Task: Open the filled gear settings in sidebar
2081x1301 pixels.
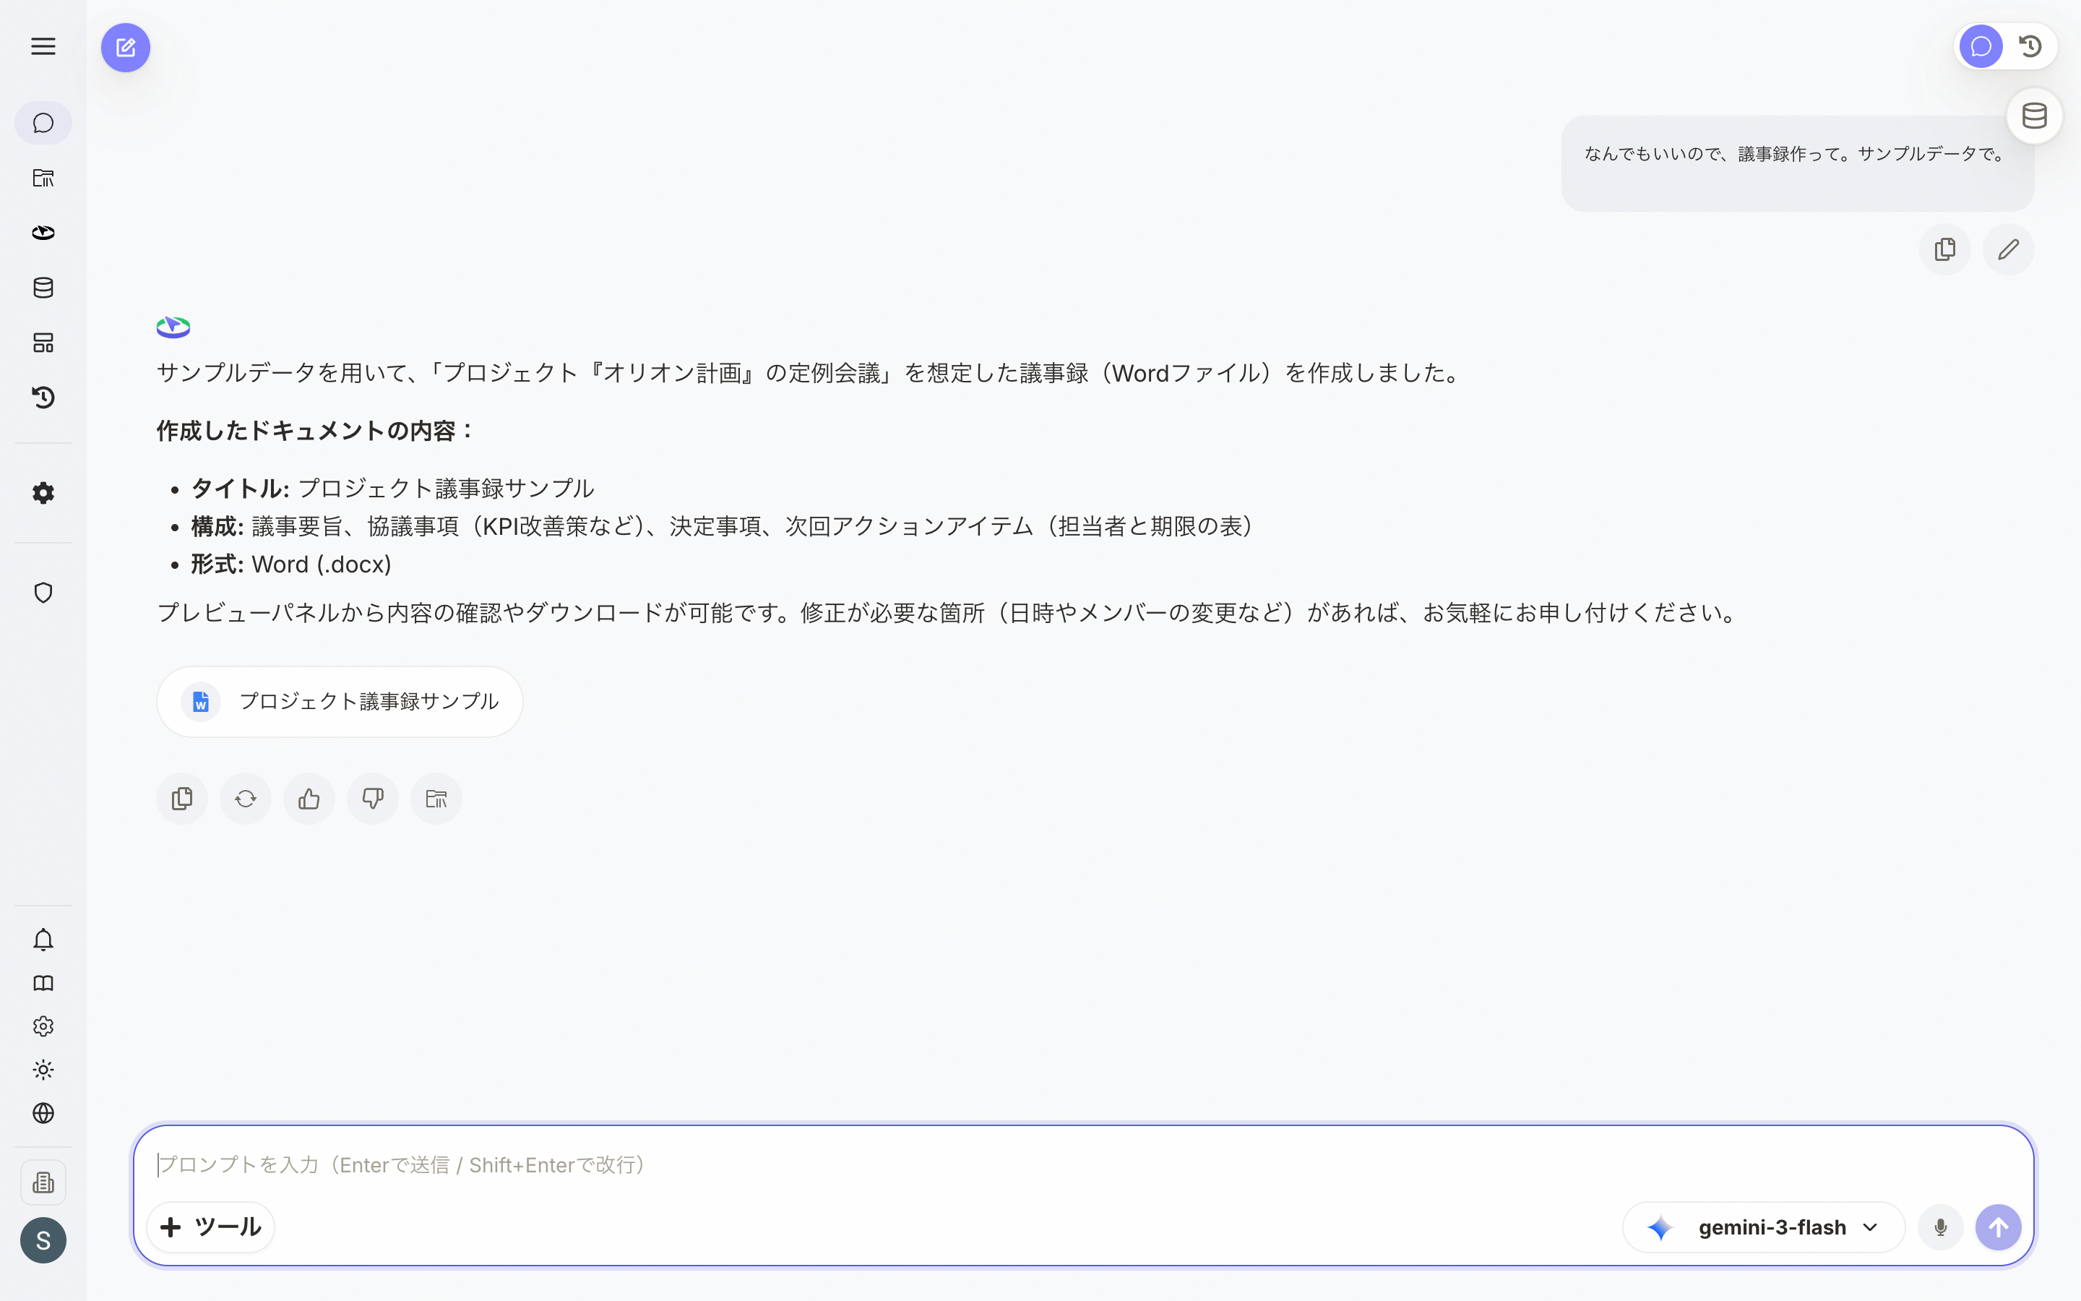Action: [43, 493]
